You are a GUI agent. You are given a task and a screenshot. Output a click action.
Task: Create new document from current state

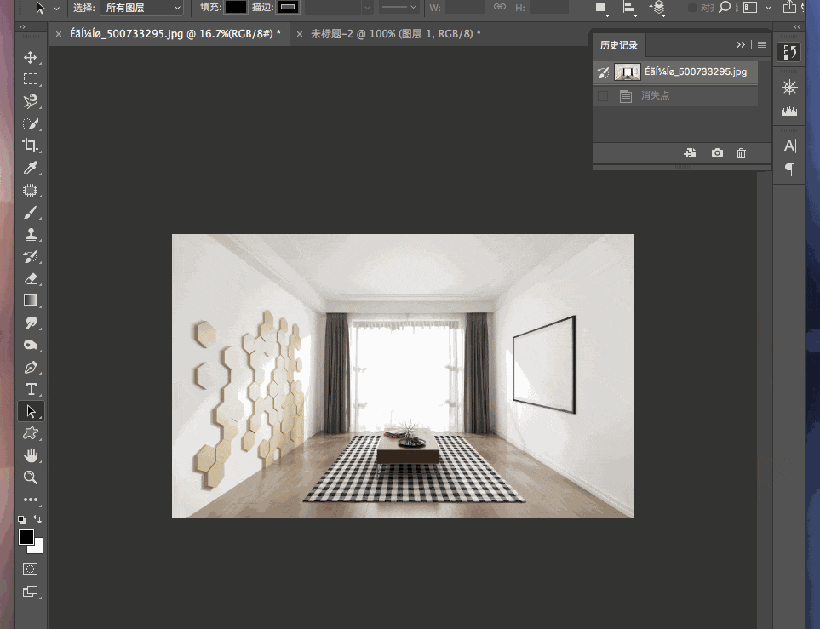pos(691,152)
